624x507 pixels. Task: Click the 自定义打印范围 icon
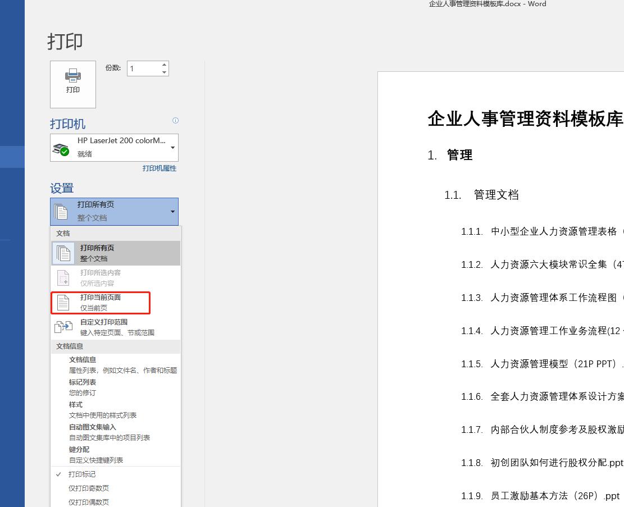pos(63,326)
